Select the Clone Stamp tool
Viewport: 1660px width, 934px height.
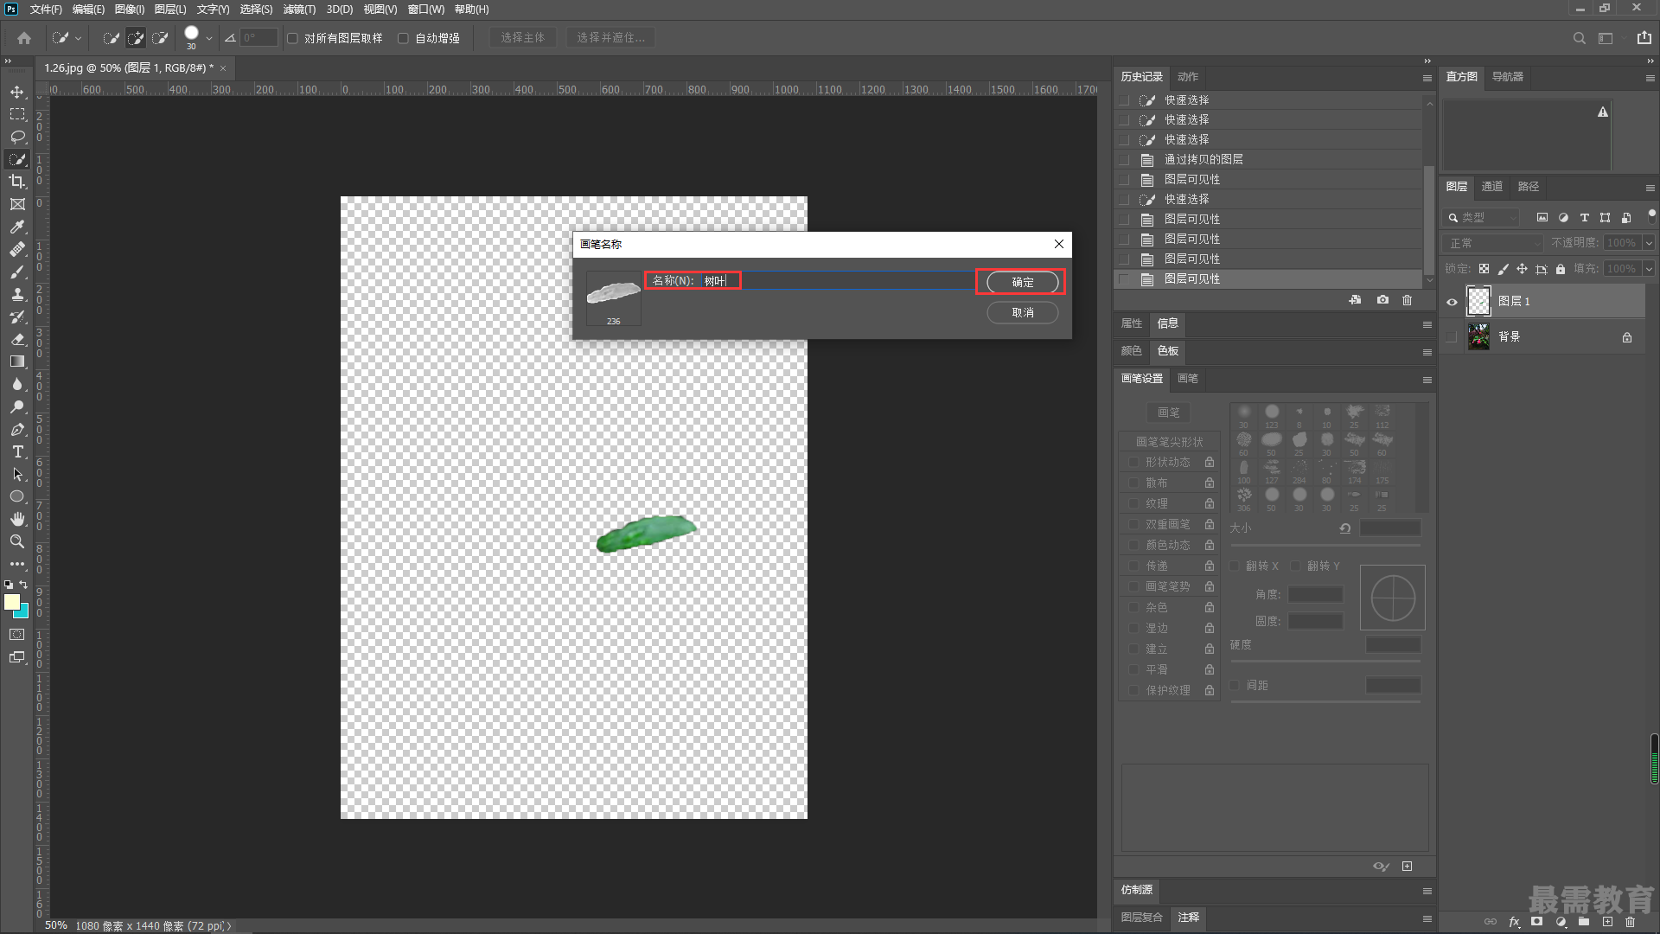coord(17,294)
